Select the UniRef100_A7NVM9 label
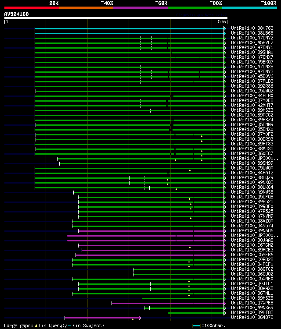The width and height of the screenshot is (281, 329). coord(252,216)
